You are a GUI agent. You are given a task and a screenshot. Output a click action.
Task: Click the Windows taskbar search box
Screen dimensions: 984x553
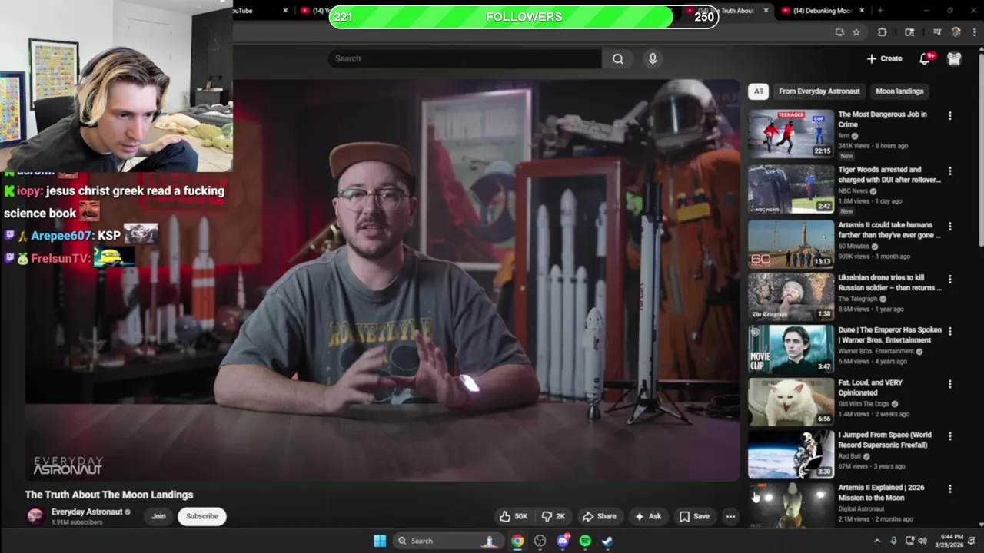[447, 541]
